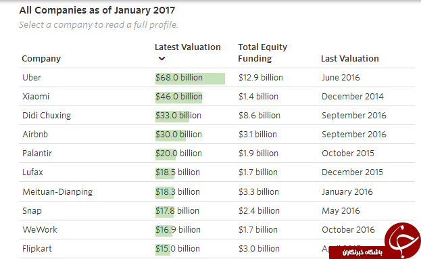Click Palantir's October 2015 date
The image size is (421, 259).
pyautogui.click(x=348, y=154)
